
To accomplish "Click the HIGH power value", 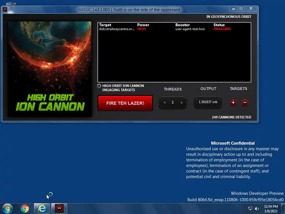I will (x=142, y=29).
